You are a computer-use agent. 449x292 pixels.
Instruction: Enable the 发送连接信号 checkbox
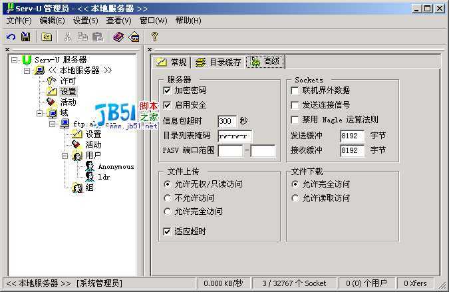295,105
